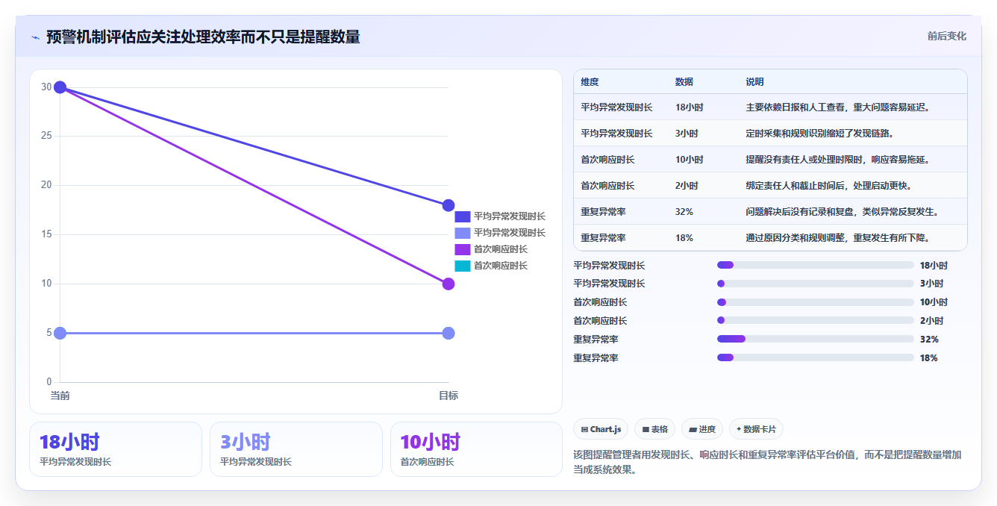This screenshot has height=506, width=997.
Task: Click the 10小时 cell in the table
Action: tap(689, 160)
